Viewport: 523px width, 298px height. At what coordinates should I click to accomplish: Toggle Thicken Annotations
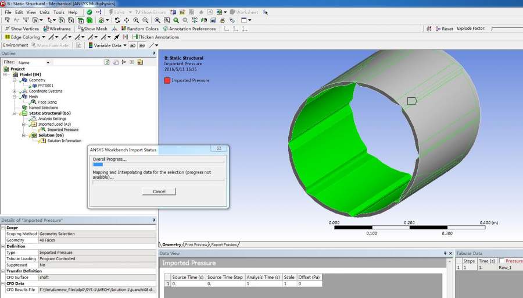coord(155,37)
